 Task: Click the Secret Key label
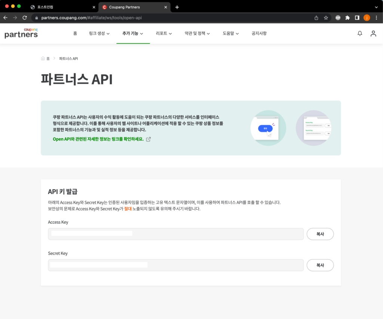pyautogui.click(x=58, y=253)
